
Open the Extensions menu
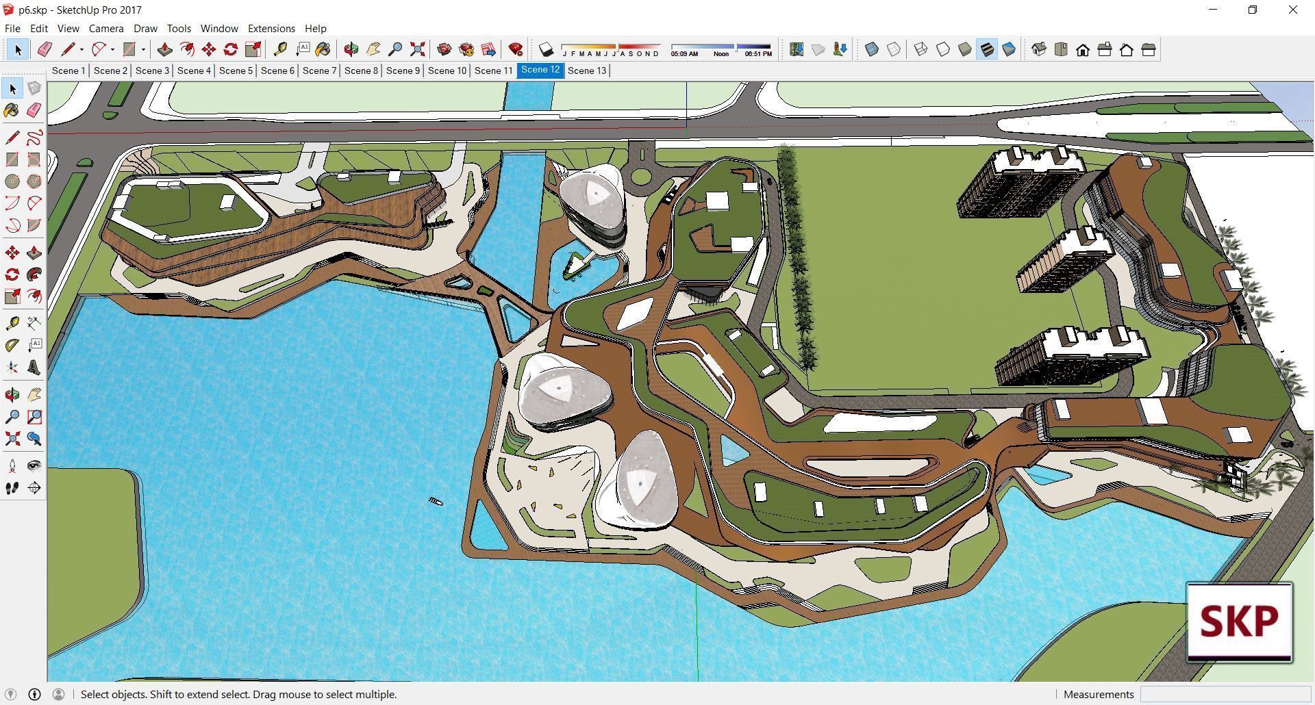point(271,28)
